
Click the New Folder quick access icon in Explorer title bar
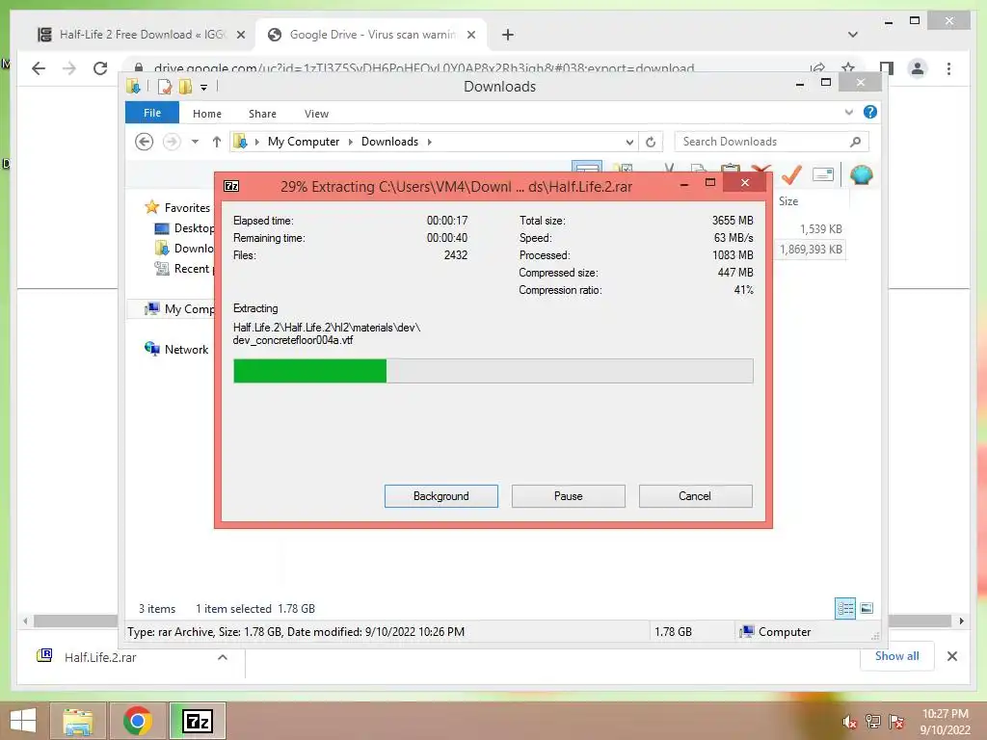[185, 86]
